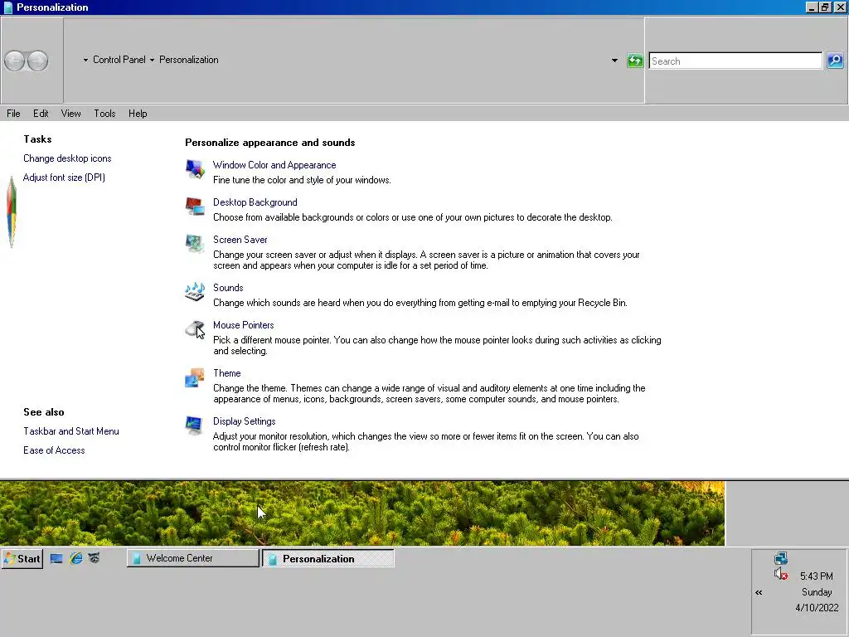849x637 pixels.
Task: Click the "See also" heading in the sidebar
Action: (x=44, y=412)
